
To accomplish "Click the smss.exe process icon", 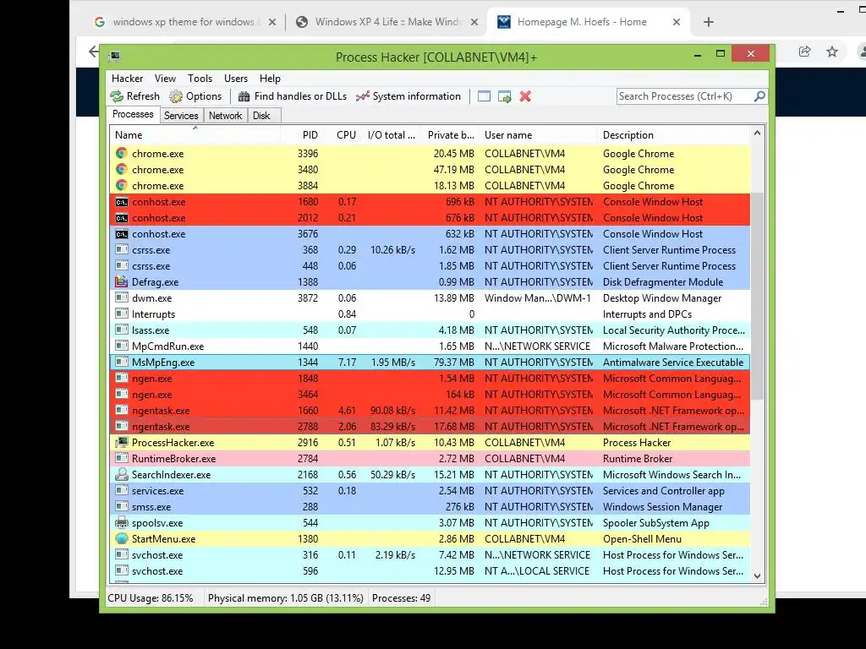I will [x=122, y=507].
